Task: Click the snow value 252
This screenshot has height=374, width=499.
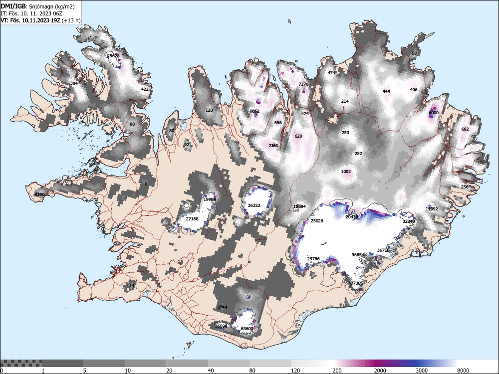Action: pos(358,153)
